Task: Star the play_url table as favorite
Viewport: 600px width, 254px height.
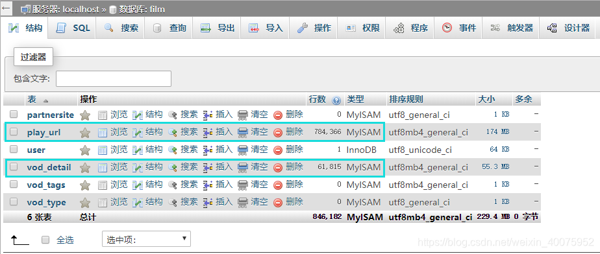Action: [84, 133]
